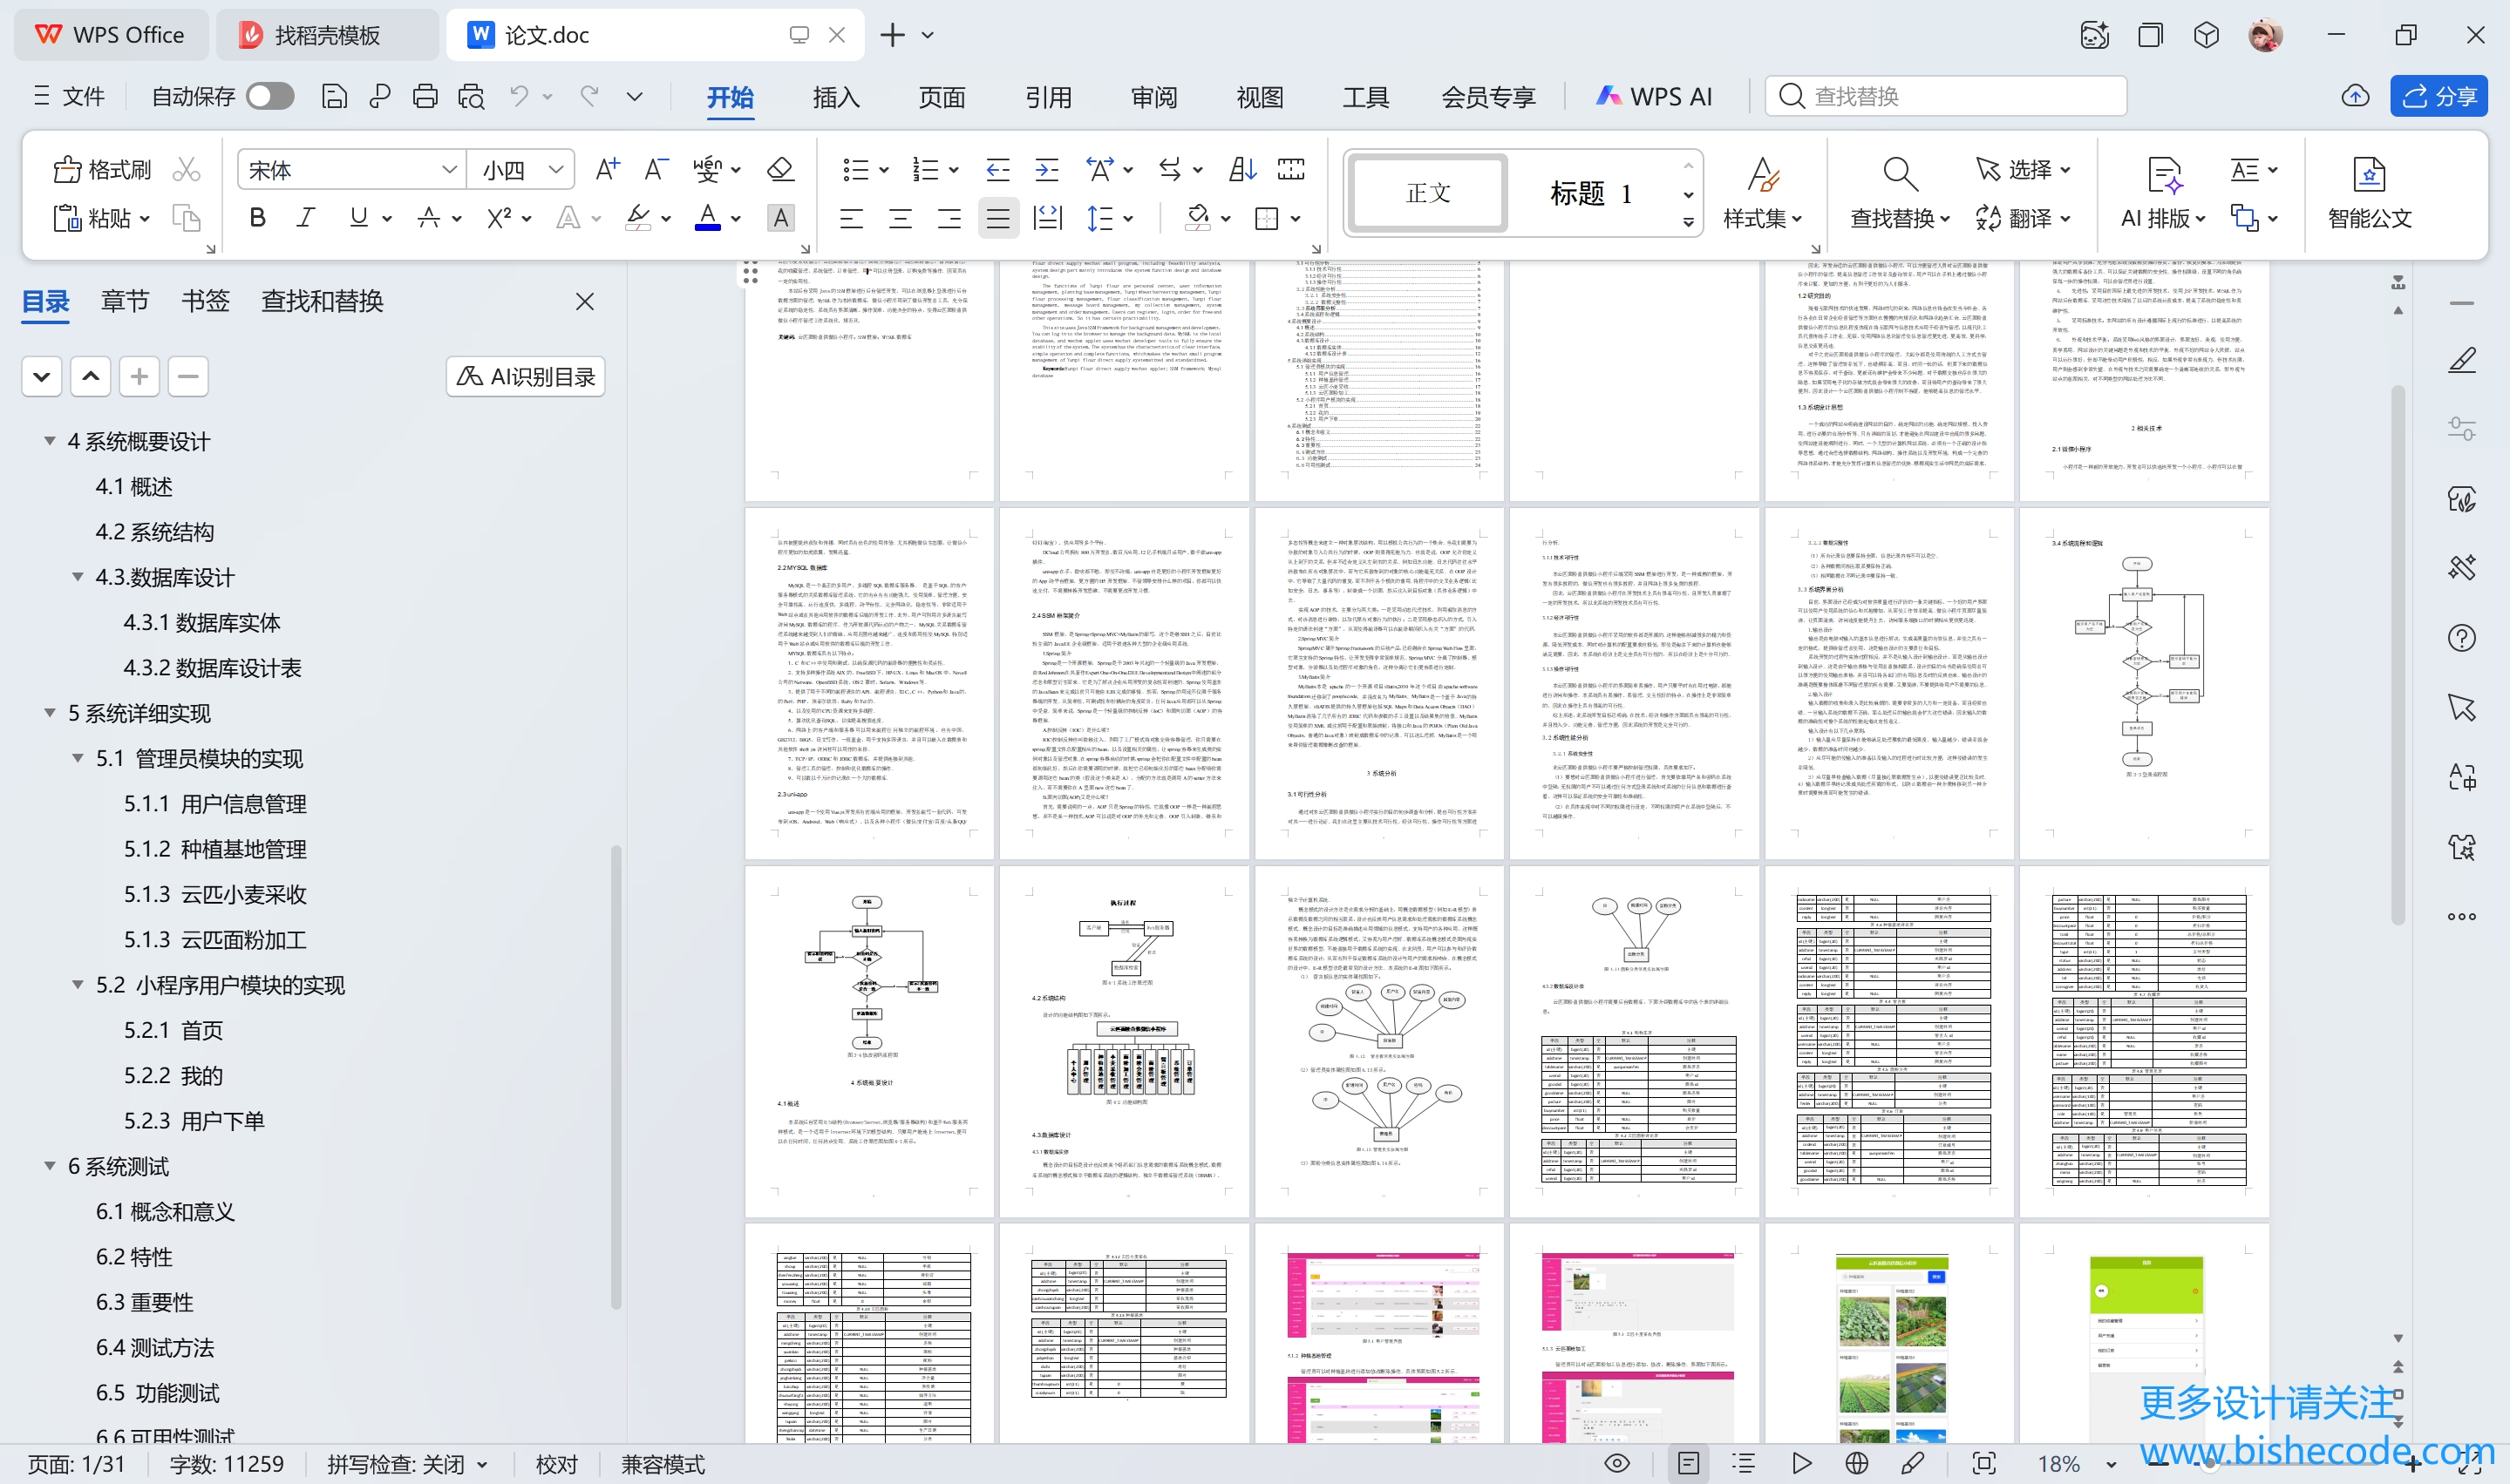Image resolution: width=2510 pixels, height=1484 pixels.
Task: Toggle character shading button
Action: [x=780, y=218]
